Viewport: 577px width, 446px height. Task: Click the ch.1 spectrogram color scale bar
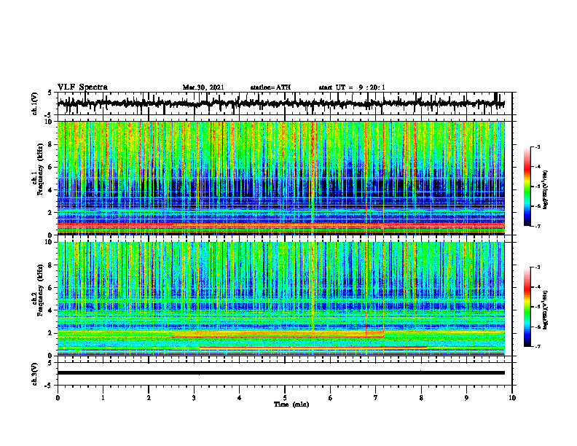click(x=527, y=187)
